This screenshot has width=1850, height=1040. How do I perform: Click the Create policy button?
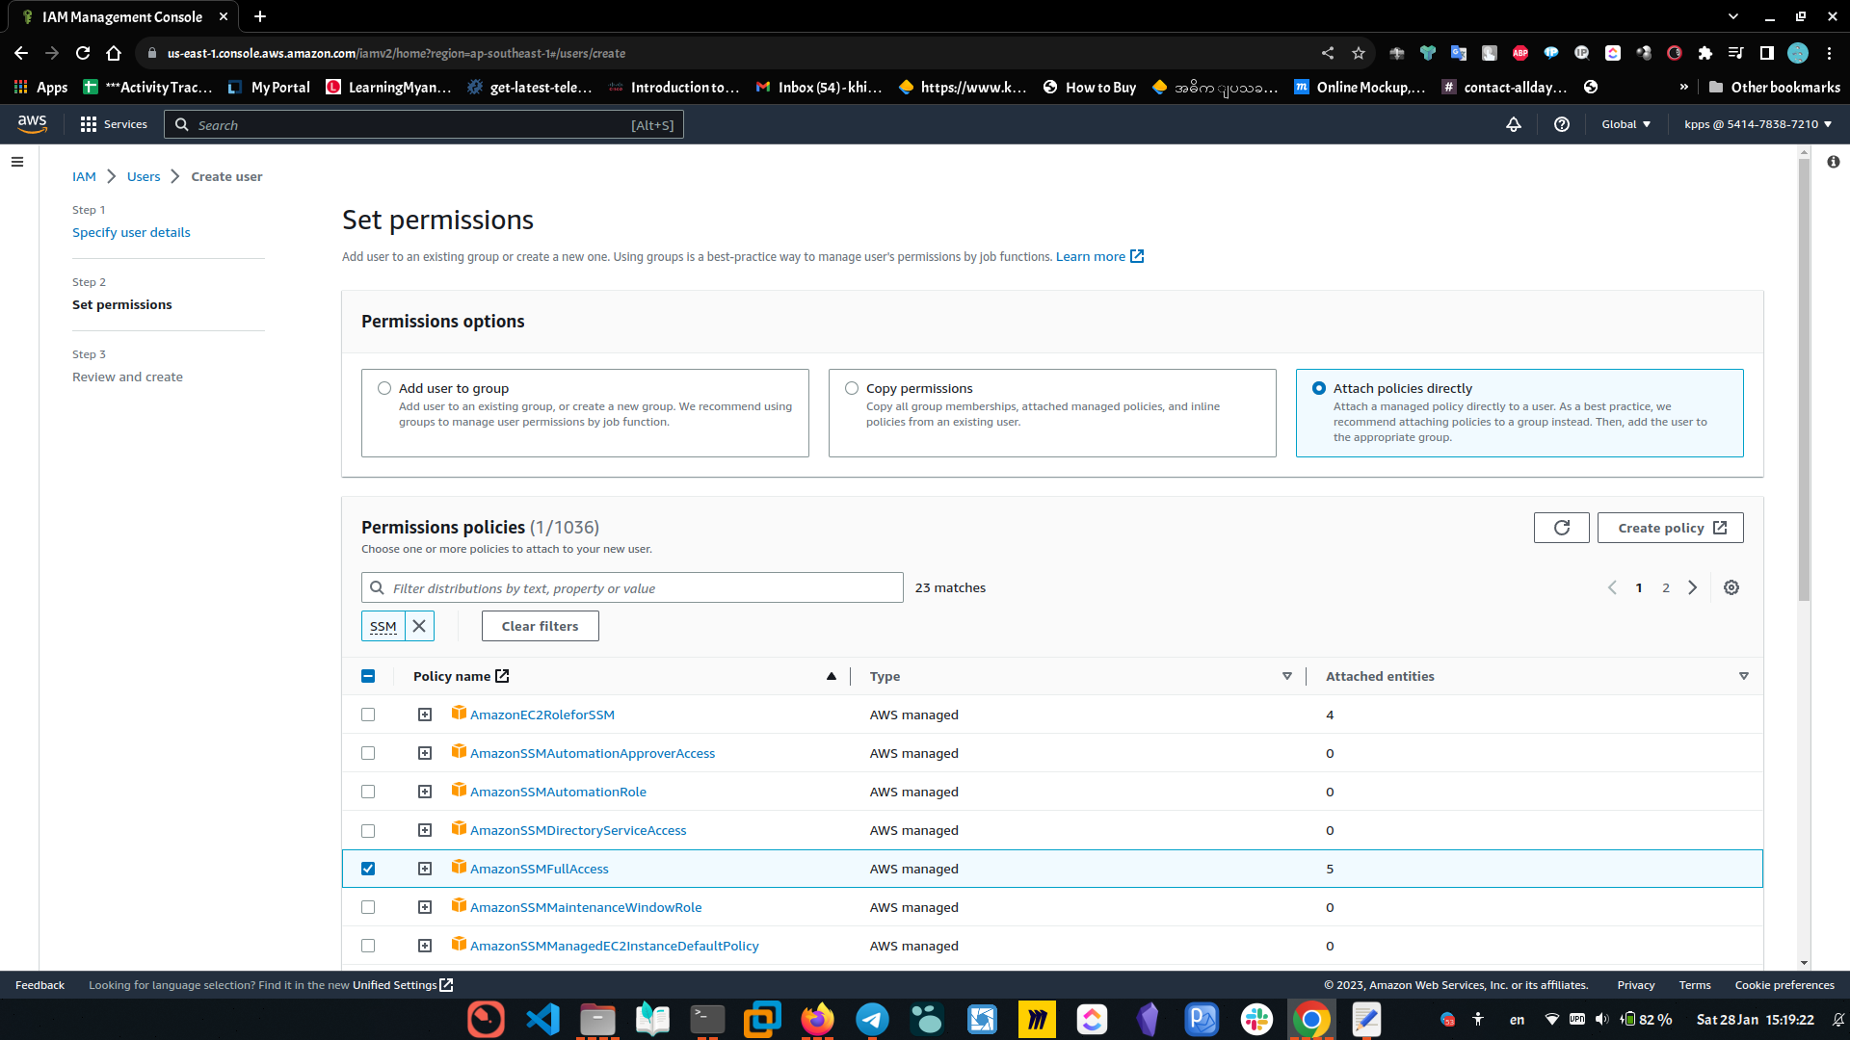(1671, 528)
